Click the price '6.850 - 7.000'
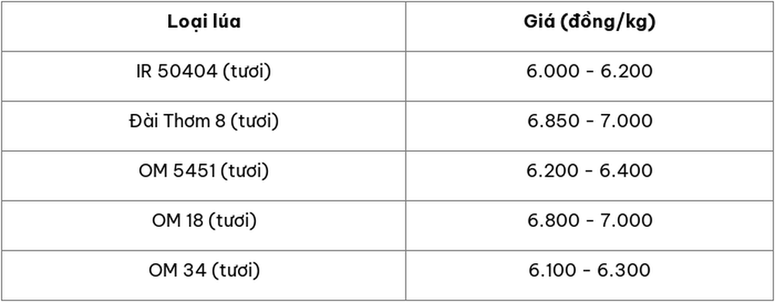 pyautogui.click(x=590, y=122)
